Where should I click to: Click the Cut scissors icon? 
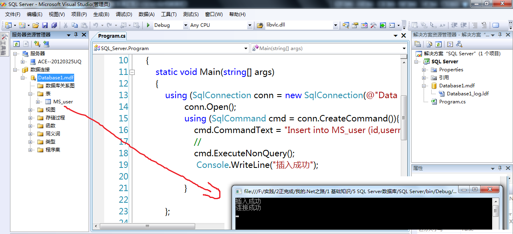pyautogui.click(x=65, y=25)
